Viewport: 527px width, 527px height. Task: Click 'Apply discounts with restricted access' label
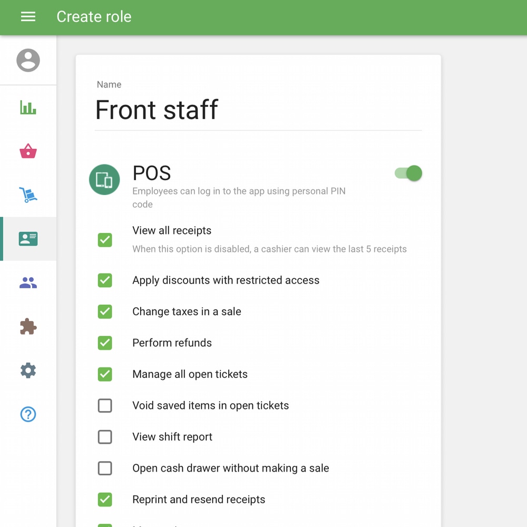tap(226, 280)
